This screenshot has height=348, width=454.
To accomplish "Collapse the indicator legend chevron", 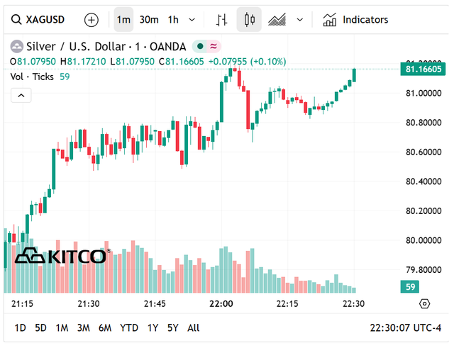I will pos(21,96).
